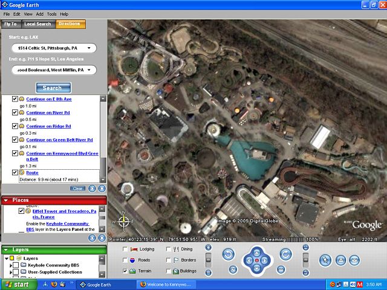Enable the Borders layer checkbox
Image resolution: width=387 pixels, height=290 pixels.
pos(168,260)
